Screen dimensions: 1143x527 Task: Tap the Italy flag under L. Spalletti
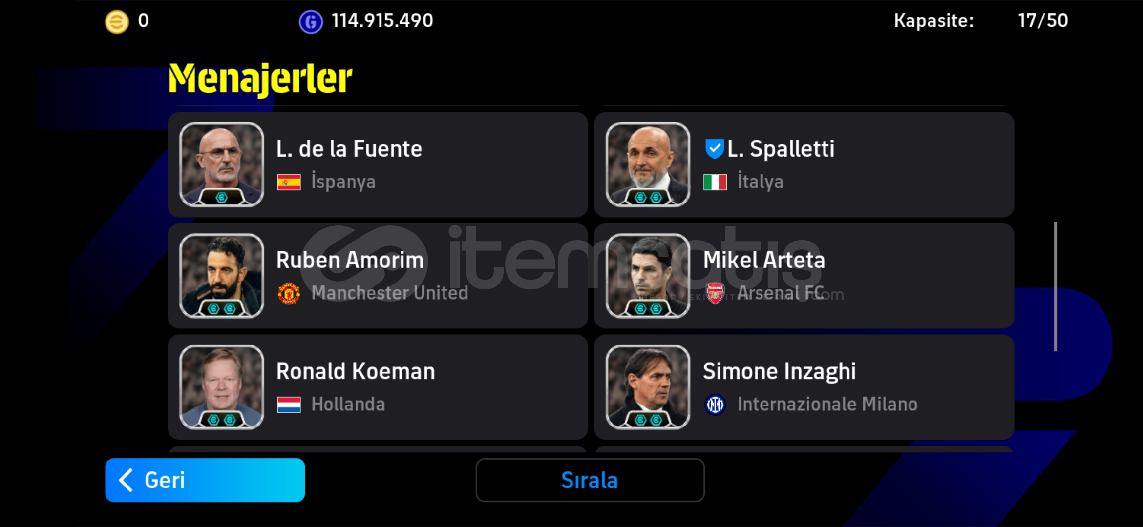715,182
